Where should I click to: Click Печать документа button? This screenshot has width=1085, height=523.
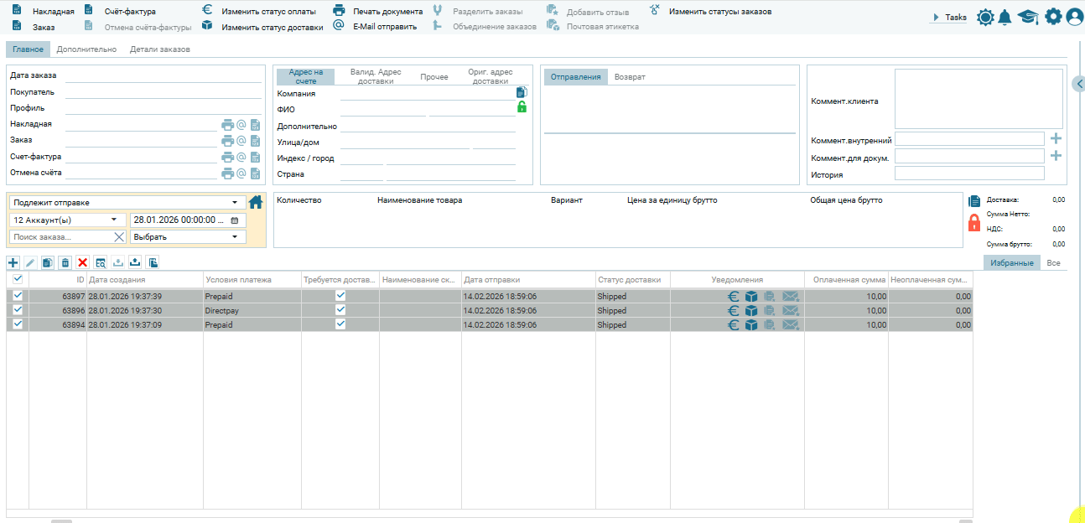387,12
